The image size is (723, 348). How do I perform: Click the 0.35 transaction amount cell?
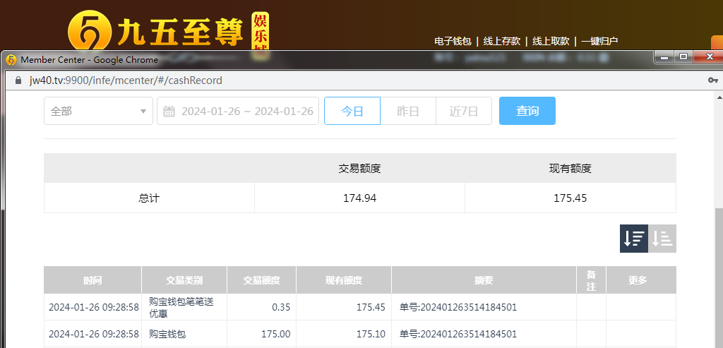coord(261,307)
